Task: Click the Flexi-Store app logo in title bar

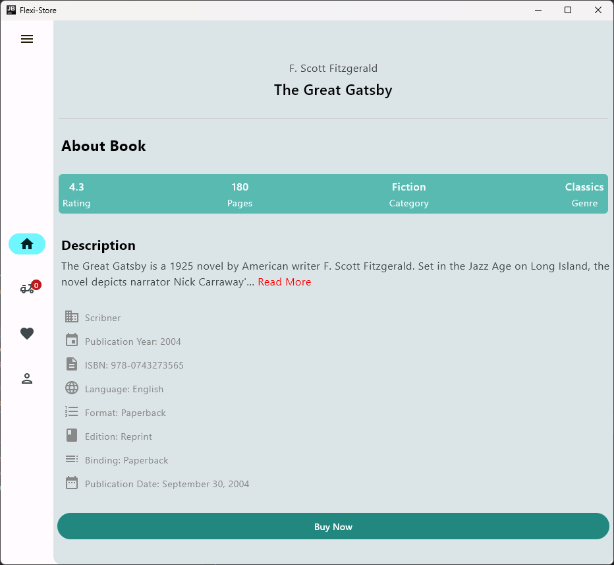Action: coord(11,10)
